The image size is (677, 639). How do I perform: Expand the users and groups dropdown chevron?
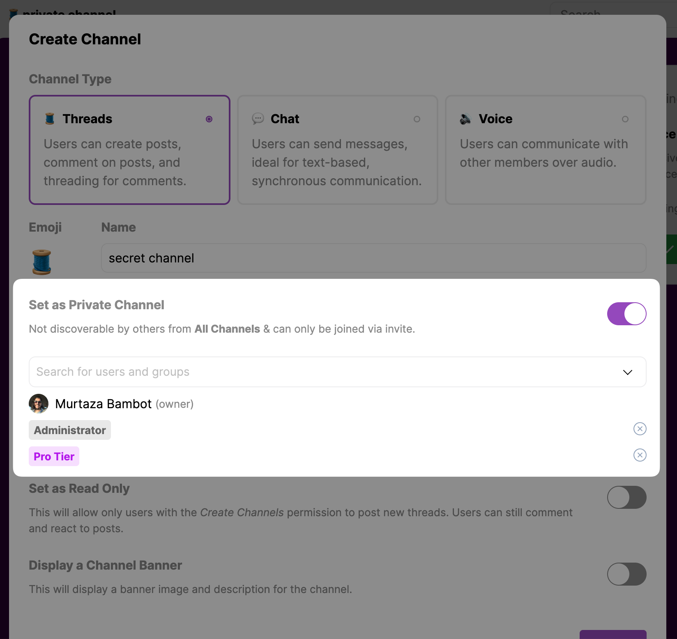pyautogui.click(x=627, y=372)
